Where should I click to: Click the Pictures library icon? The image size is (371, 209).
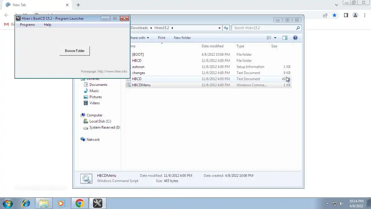click(x=86, y=97)
